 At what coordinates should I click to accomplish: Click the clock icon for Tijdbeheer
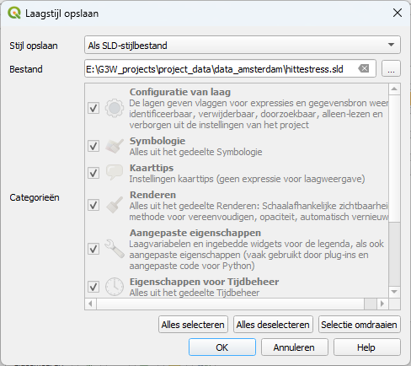tap(115, 287)
